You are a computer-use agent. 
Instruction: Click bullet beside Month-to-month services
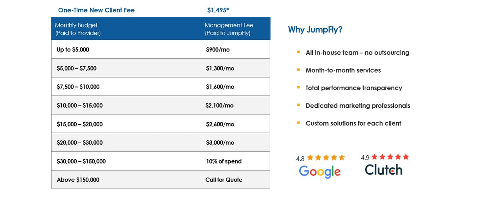tap(299, 70)
